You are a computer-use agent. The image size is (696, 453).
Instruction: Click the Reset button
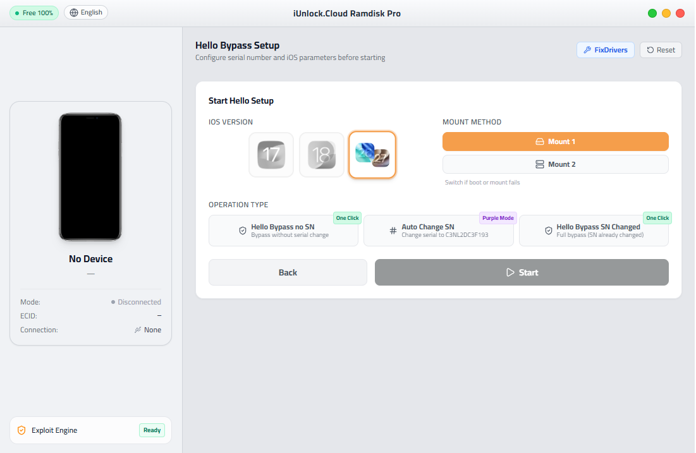[x=661, y=50]
